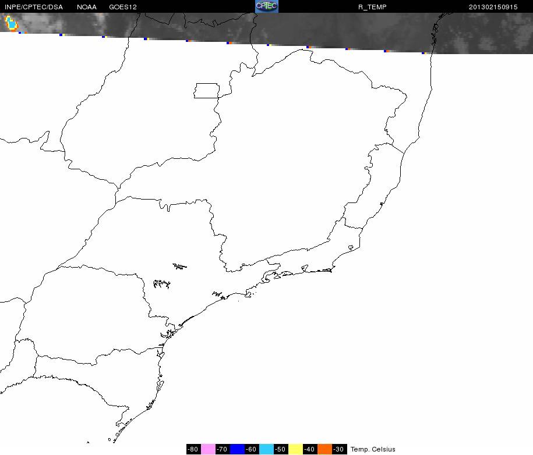The image size is (533, 455).
Task: Click the cyan -60 legend swatch
Action: [x=267, y=449]
